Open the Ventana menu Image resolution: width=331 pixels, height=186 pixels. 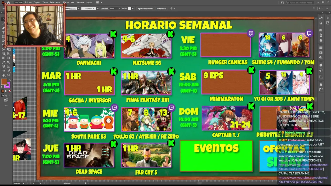tap(80, 3)
